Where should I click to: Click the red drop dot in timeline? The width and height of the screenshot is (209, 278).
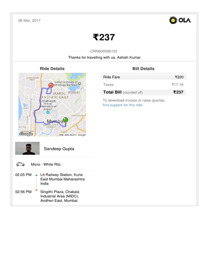[36, 190]
